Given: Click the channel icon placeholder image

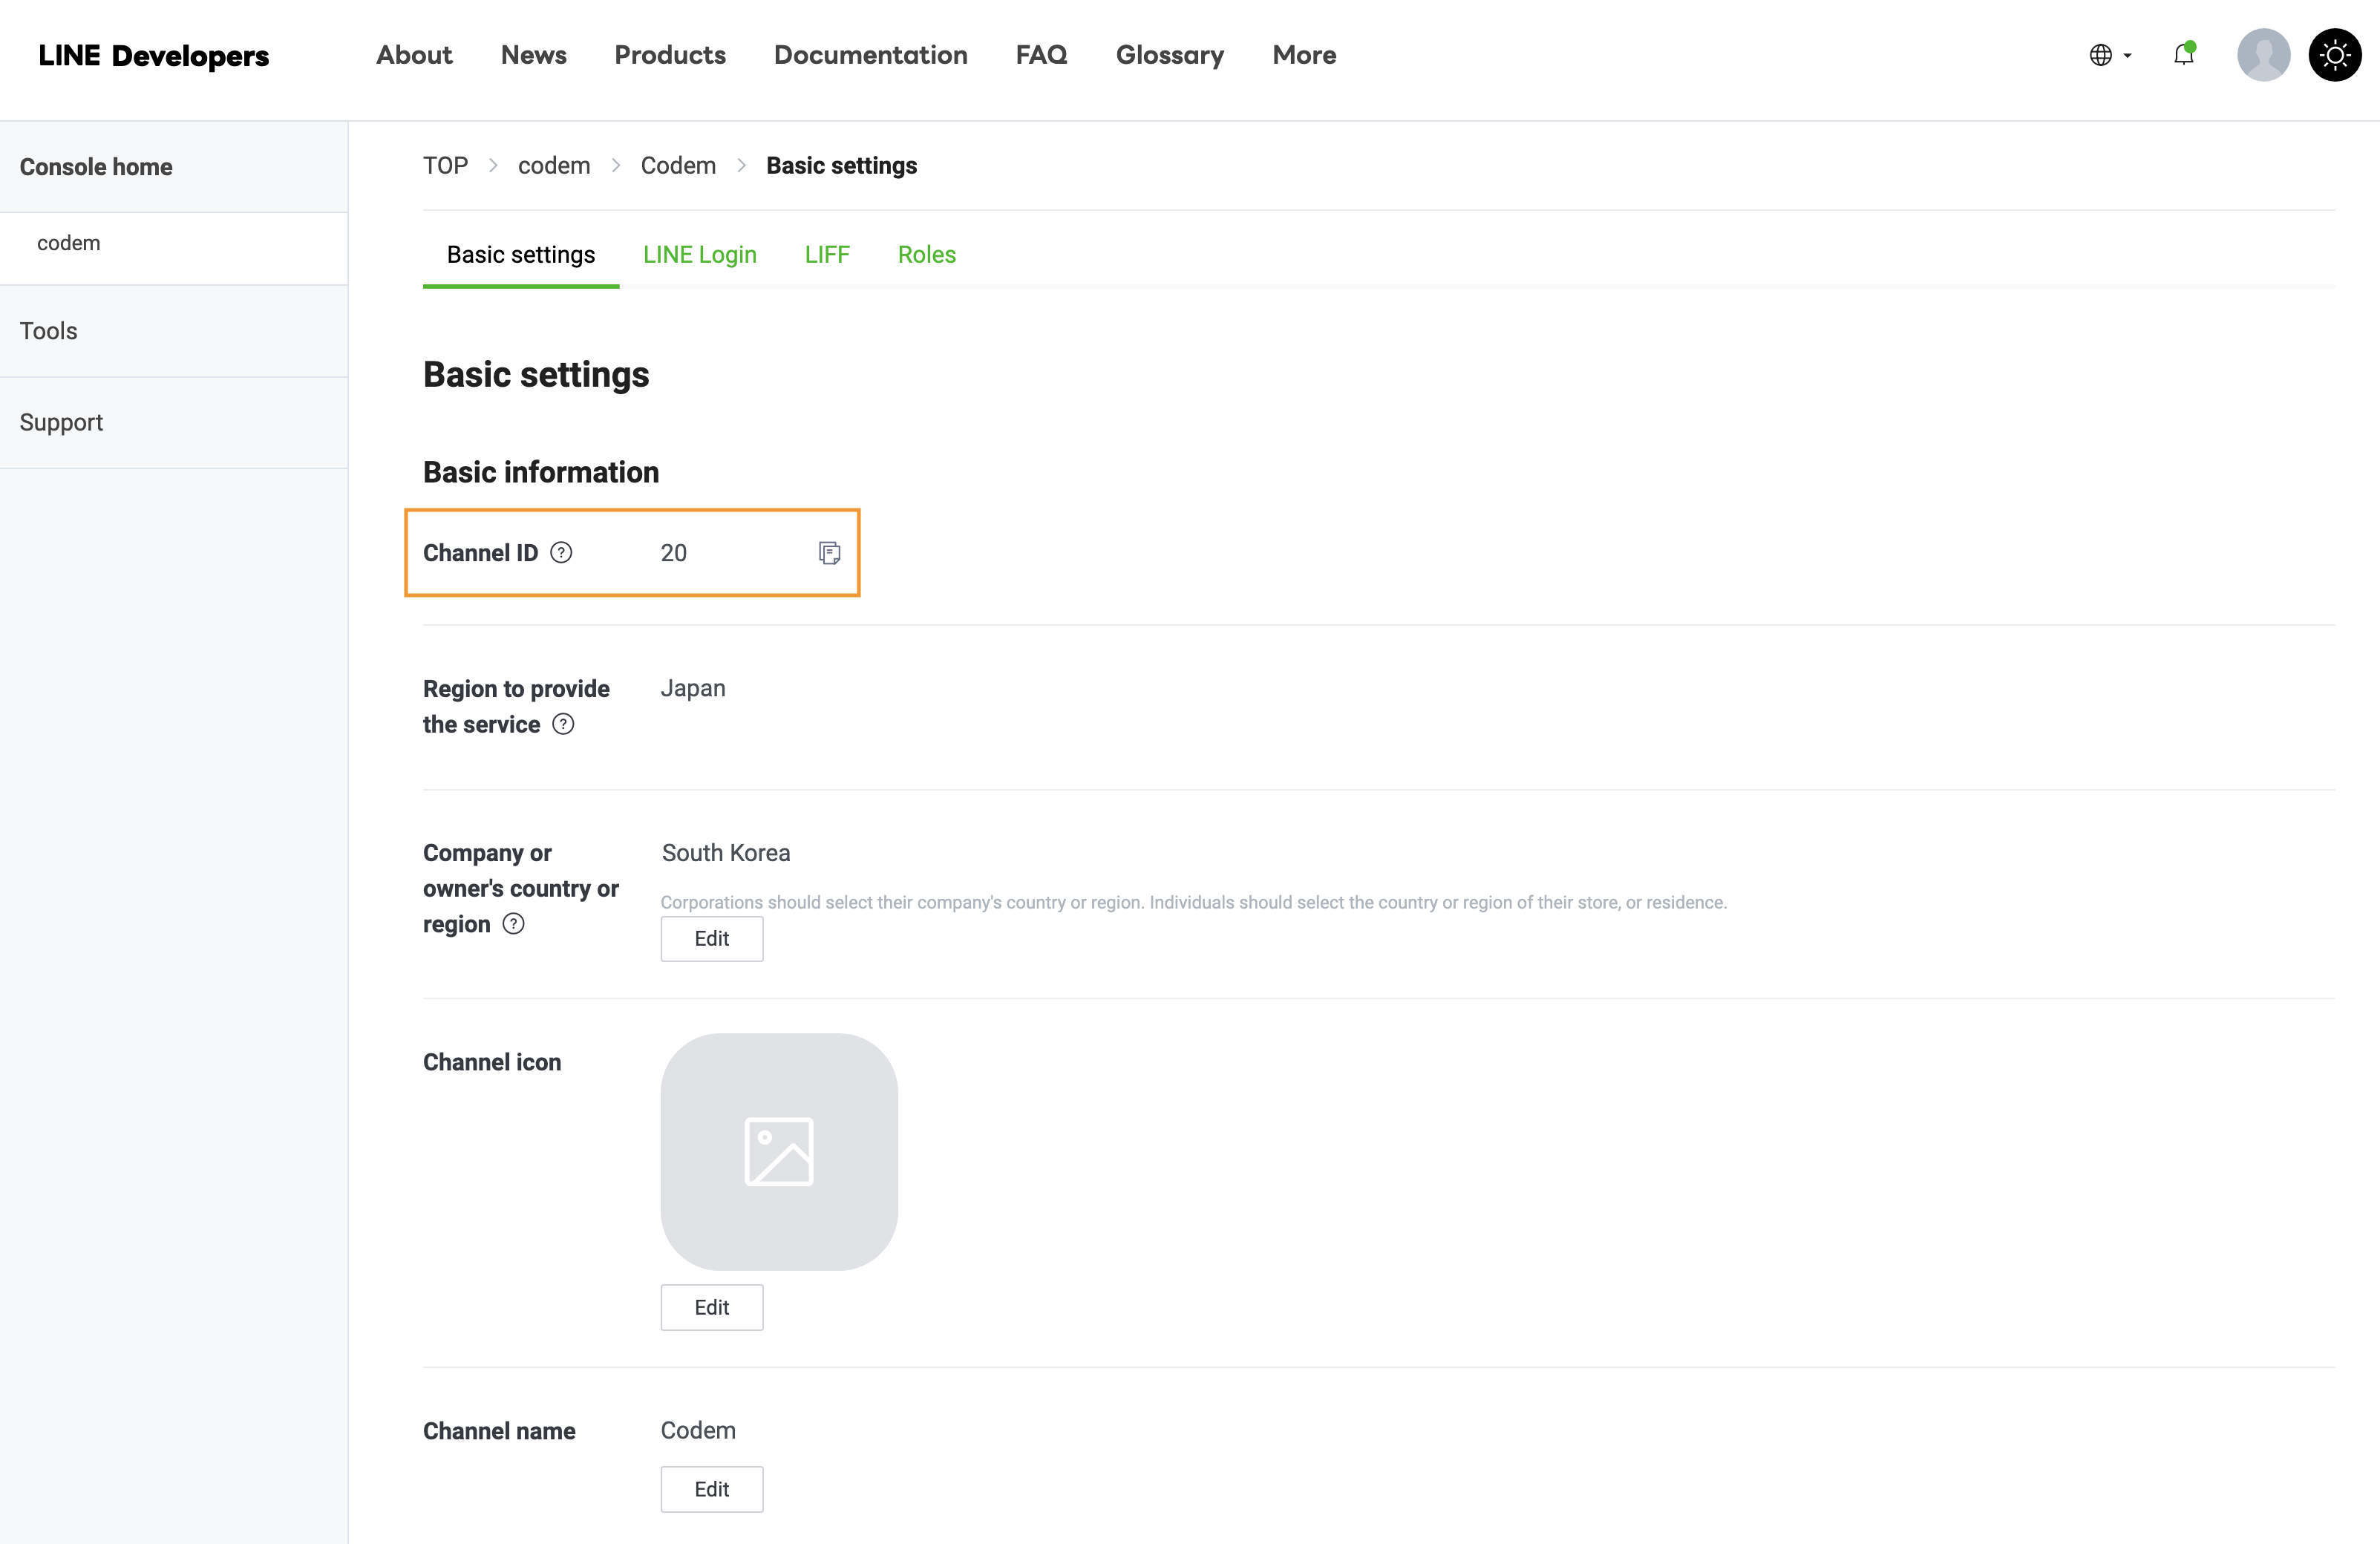Looking at the screenshot, I should click(x=779, y=1152).
